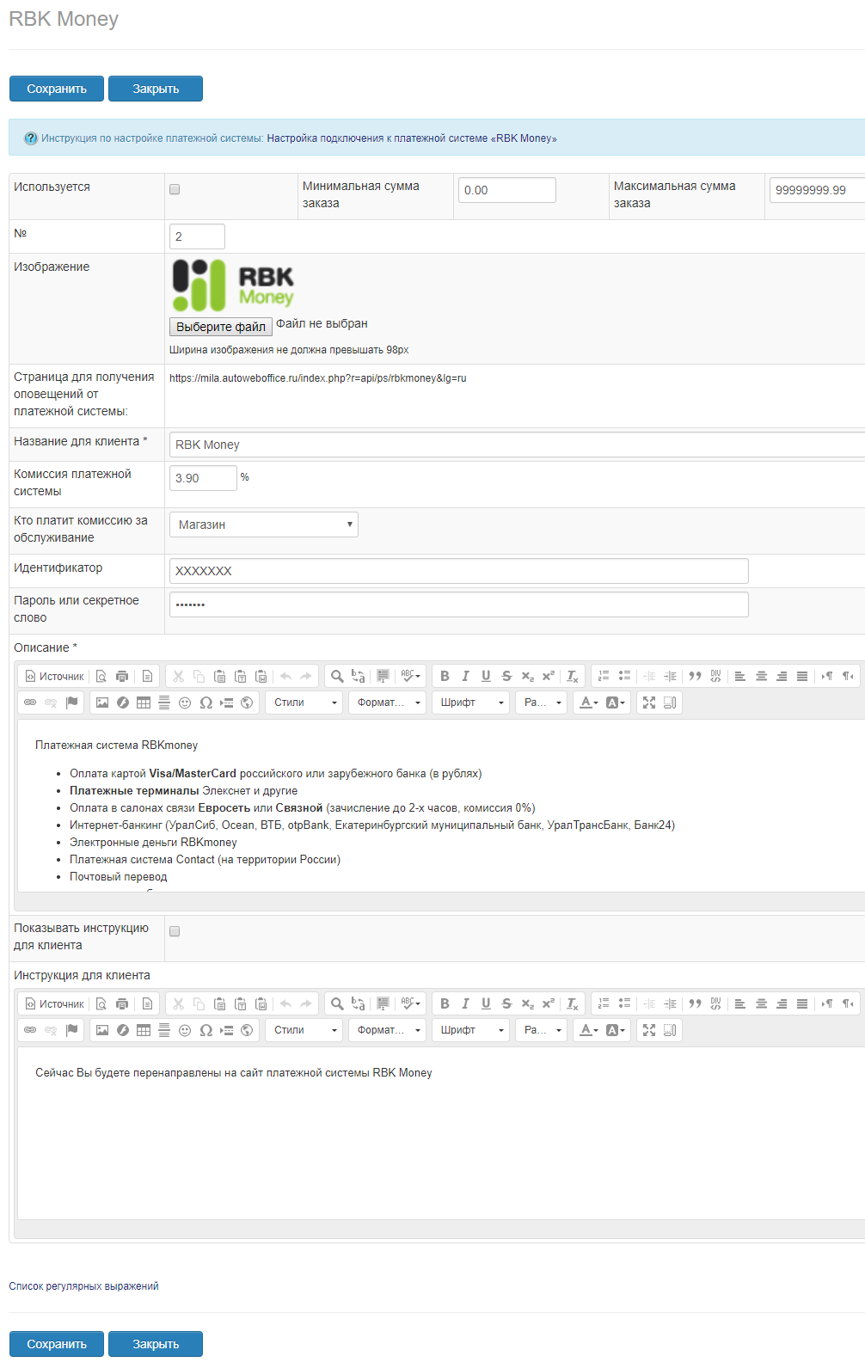Click the top Сохранить button

57,89
